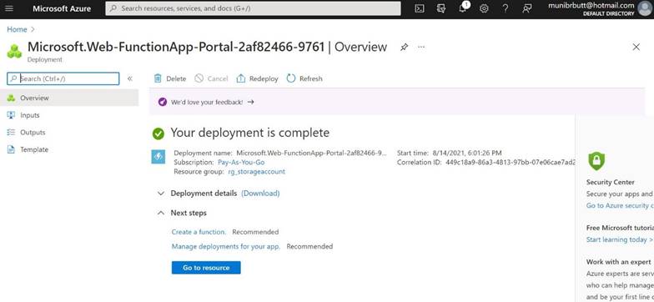Click the green deployment complete checkmark
654x302 pixels.
coord(158,133)
